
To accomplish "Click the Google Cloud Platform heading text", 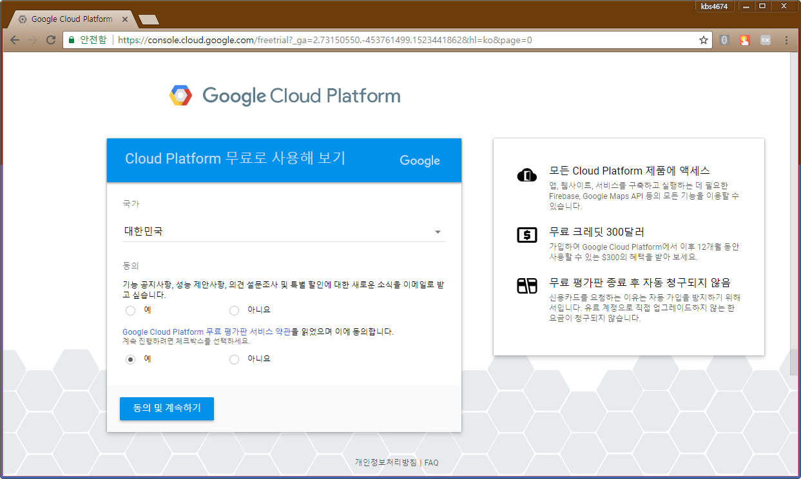I will (x=302, y=96).
